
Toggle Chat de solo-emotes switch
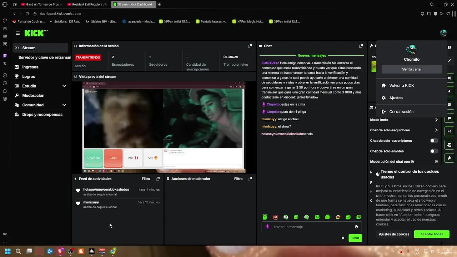tap(434, 151)
